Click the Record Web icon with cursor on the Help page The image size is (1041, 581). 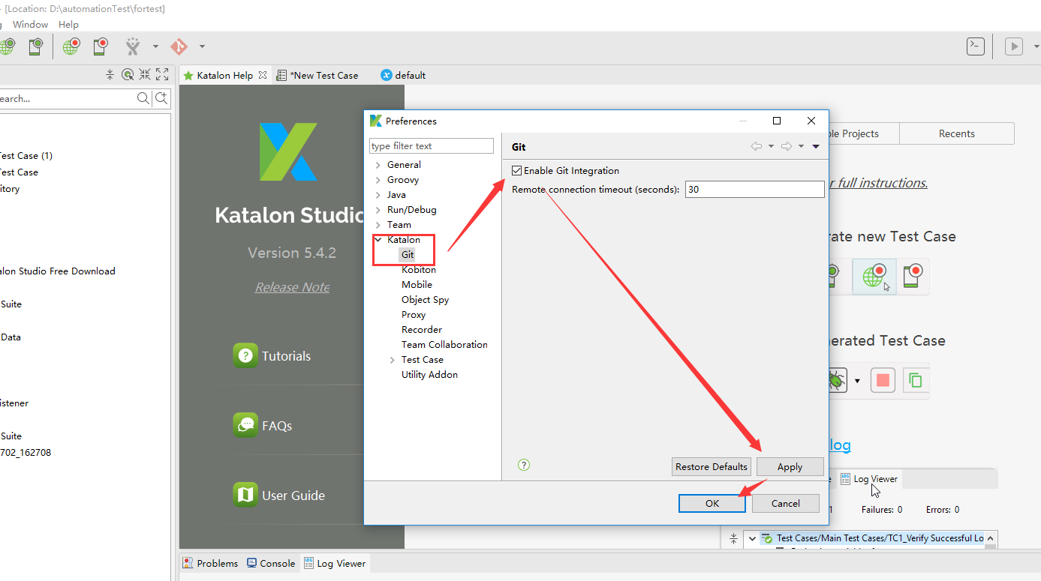point(874,276)
